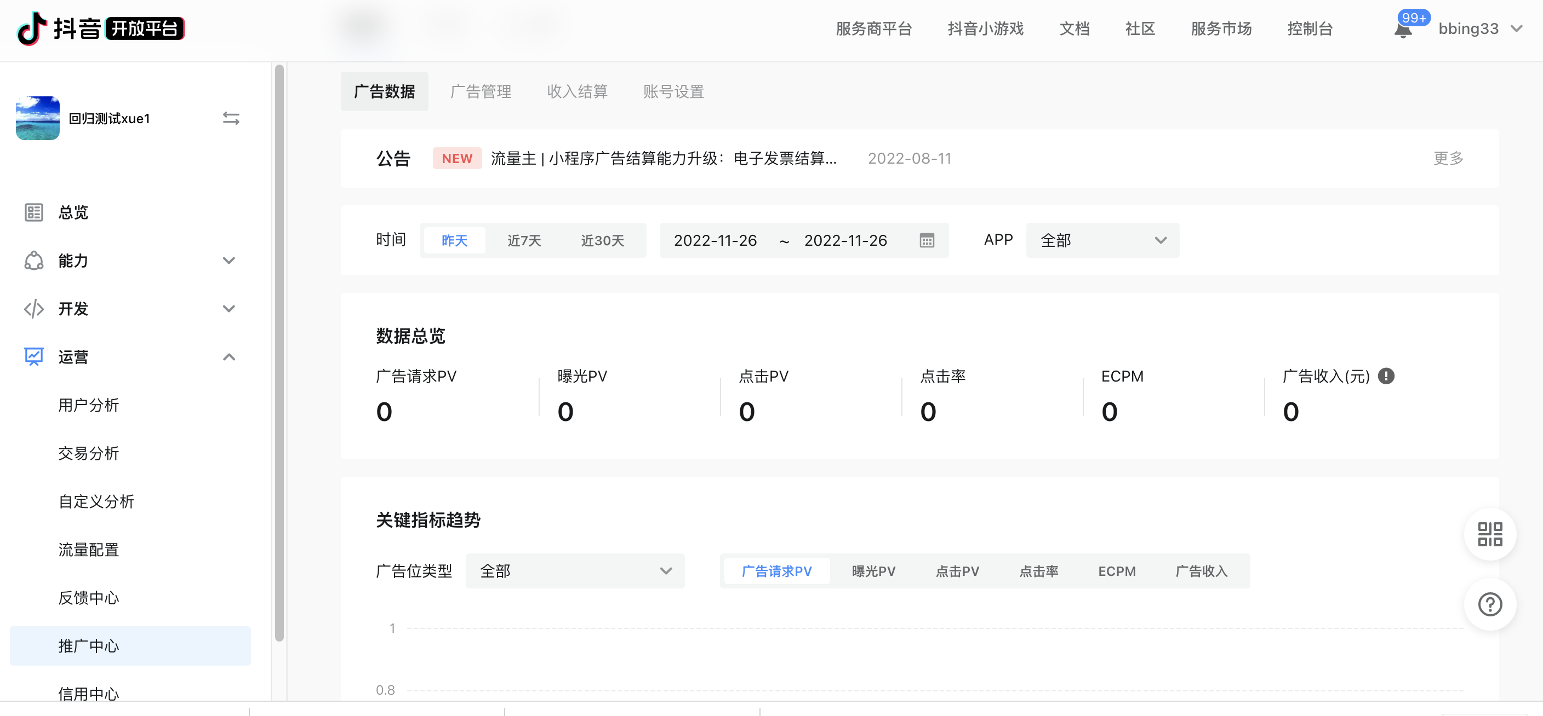Go to 交易分析 in sidebar
Viewport: 1543px width, 716px height.
click(x=89, y=453)
